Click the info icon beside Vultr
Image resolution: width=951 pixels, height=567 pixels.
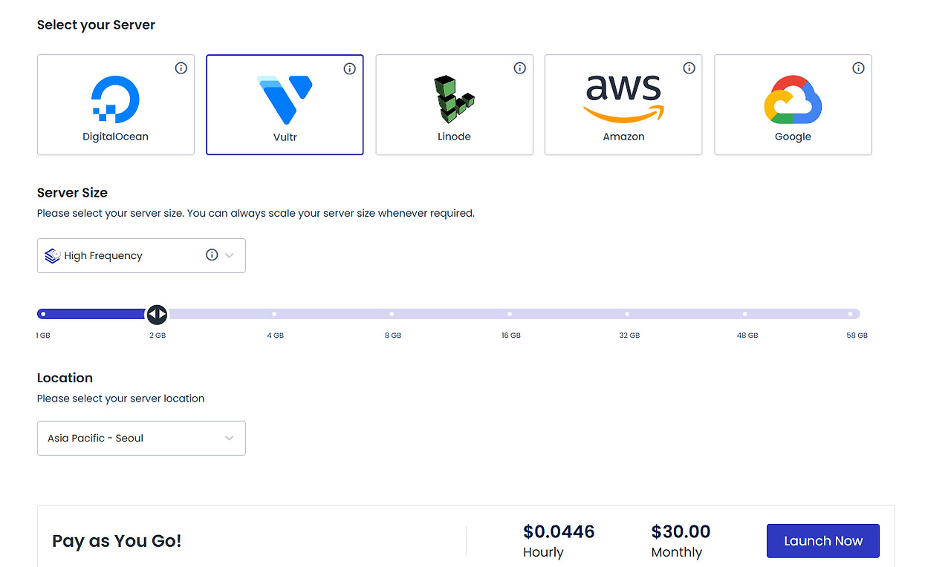click(x=350, y=68)
